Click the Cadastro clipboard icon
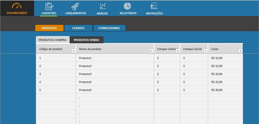The image size is (259, 124). [x=49, y=6]
